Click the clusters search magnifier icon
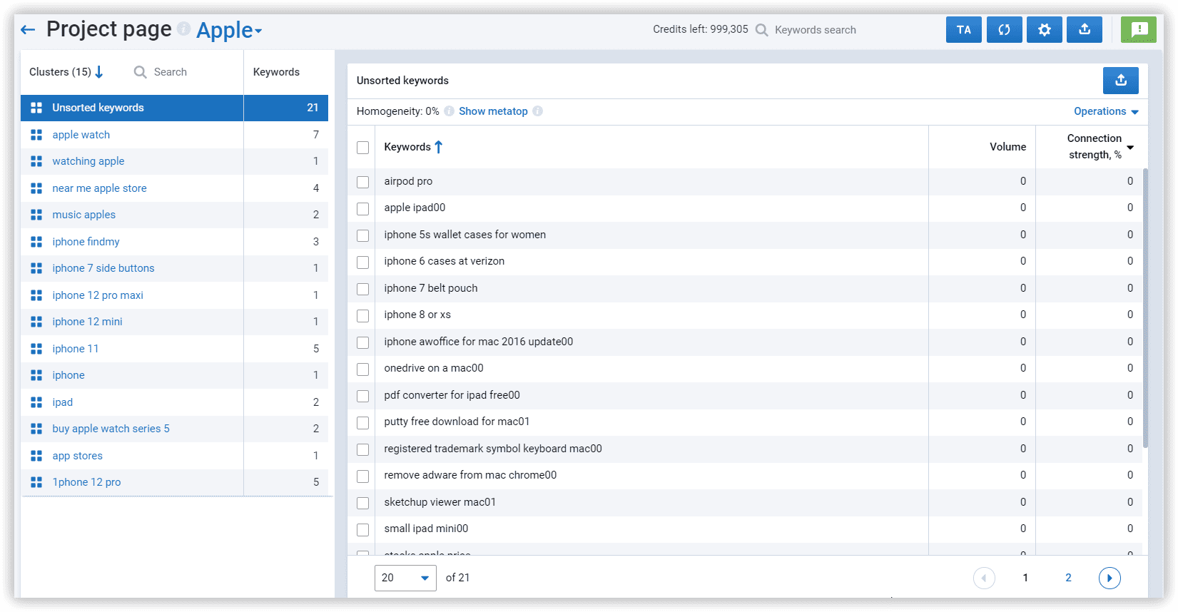The image size is (1178, 612). click(x=141, y=72)
